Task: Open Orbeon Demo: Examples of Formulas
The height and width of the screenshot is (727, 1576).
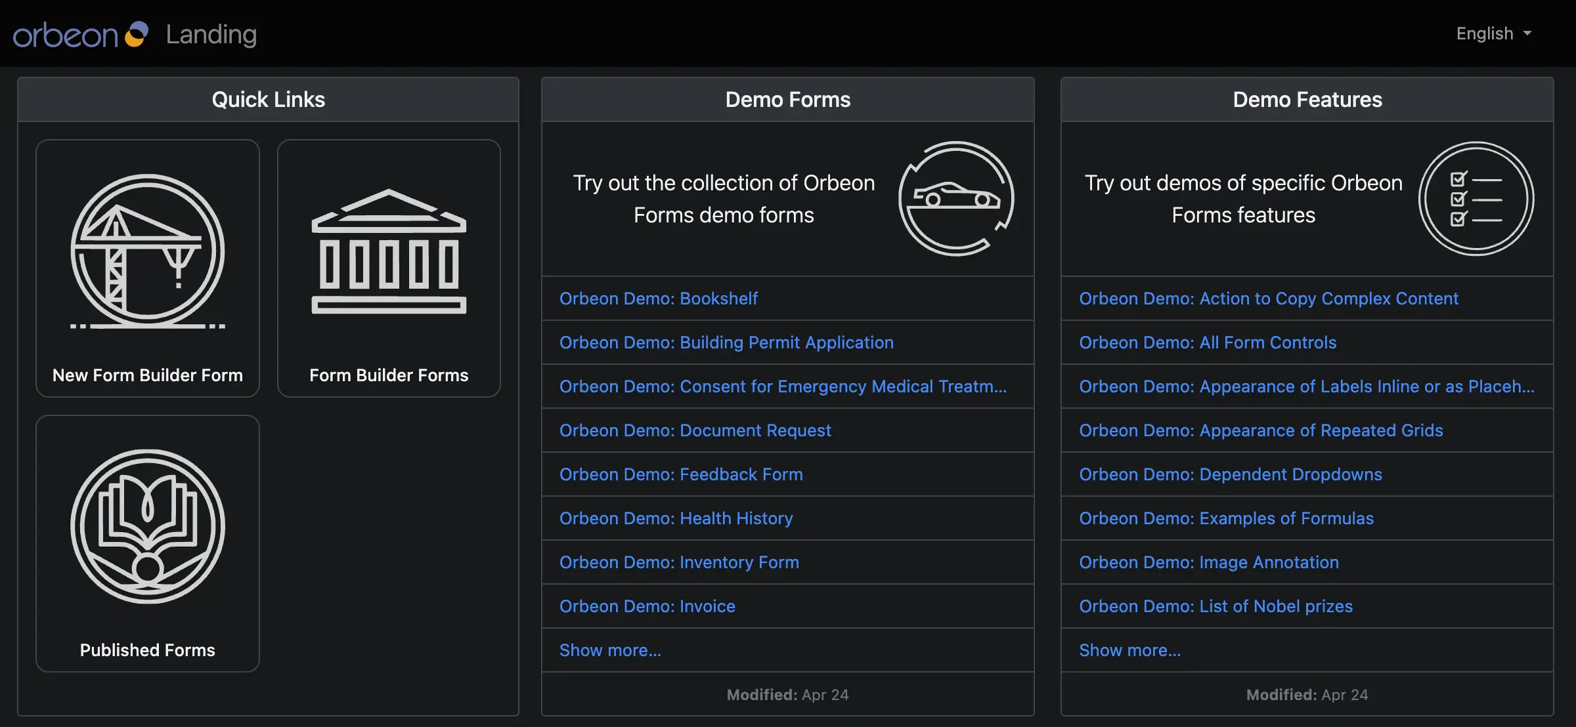Action: (x=1227, y=518)
